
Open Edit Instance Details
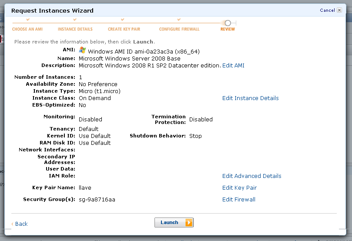coord(250,98)
